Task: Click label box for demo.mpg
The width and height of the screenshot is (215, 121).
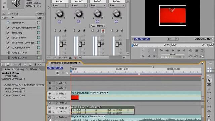Action: coord(39,33)
